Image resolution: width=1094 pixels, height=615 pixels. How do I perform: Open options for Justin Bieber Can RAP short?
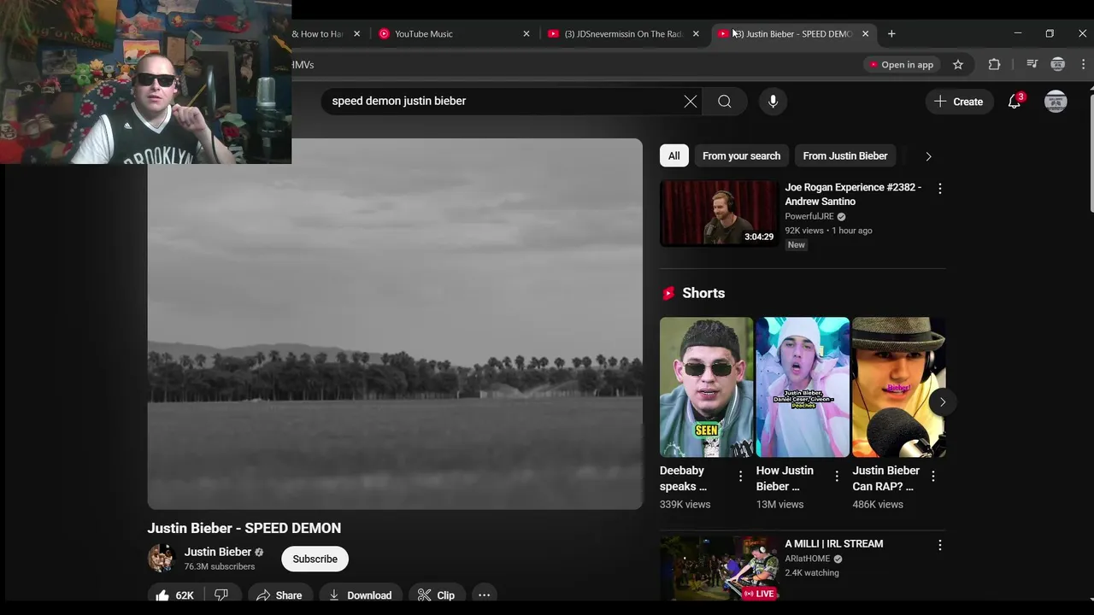click(x=933, y=476)
